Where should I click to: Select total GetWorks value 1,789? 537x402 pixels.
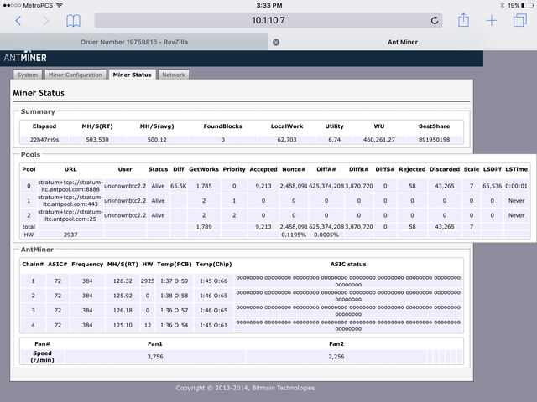204,227
